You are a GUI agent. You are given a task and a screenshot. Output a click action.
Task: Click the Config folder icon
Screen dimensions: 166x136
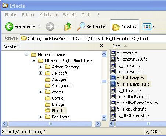click(47, 98)
